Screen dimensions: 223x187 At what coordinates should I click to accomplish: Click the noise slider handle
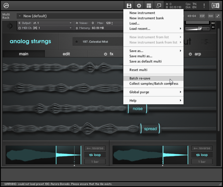coord(137,109)
